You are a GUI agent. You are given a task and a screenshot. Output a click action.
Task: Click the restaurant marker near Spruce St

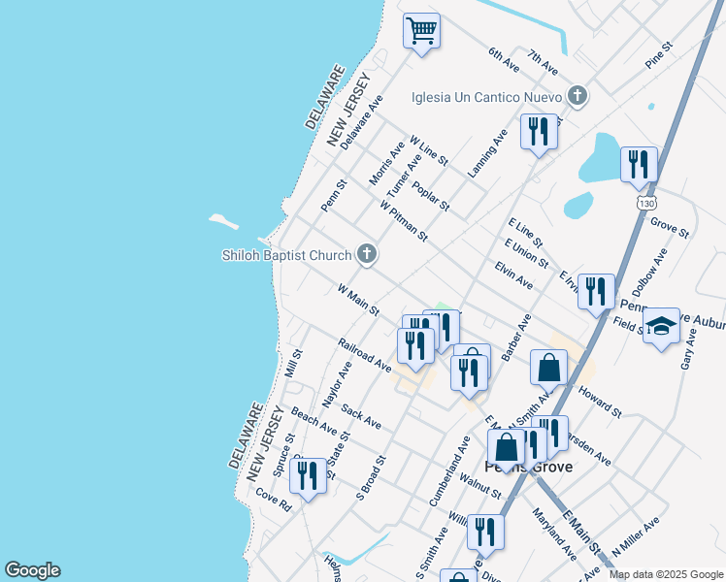pyautogui.click(x=308, y=475)
